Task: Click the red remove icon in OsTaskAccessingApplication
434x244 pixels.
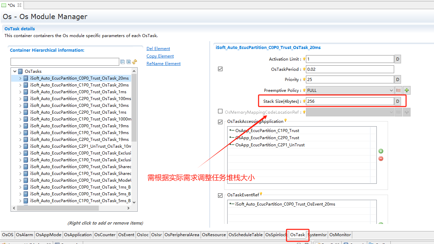Action: [x=381, y=159]
